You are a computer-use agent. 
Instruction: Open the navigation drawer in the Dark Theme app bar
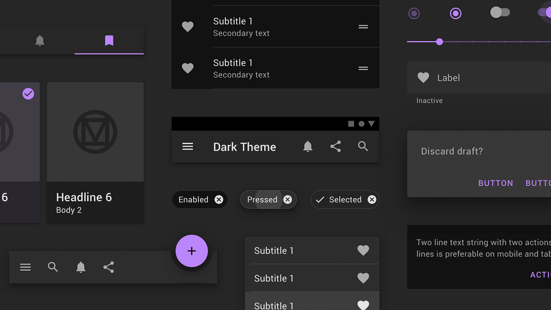click(x=187, y=146)
